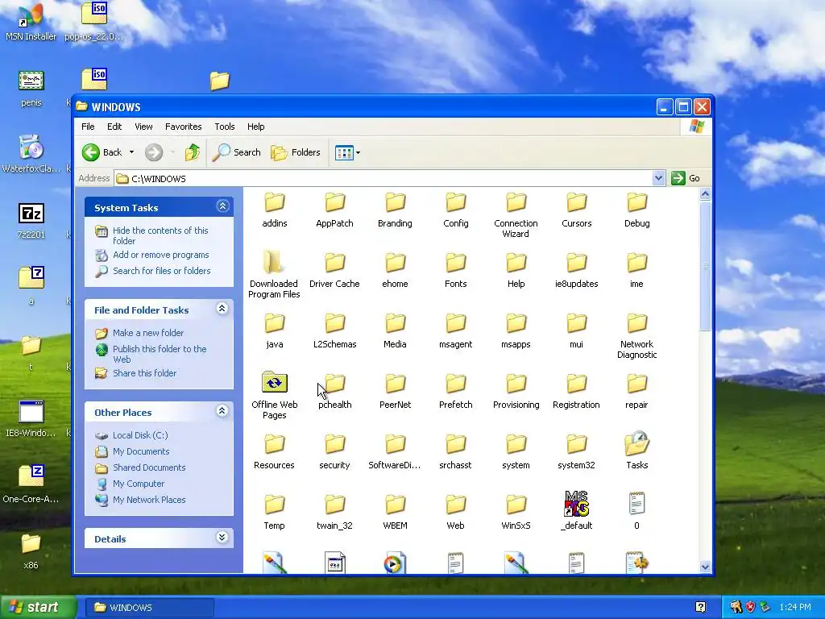The image size is (825, 619).
Task: Click Add or remove programs link
Action: (x=161, y=255)
